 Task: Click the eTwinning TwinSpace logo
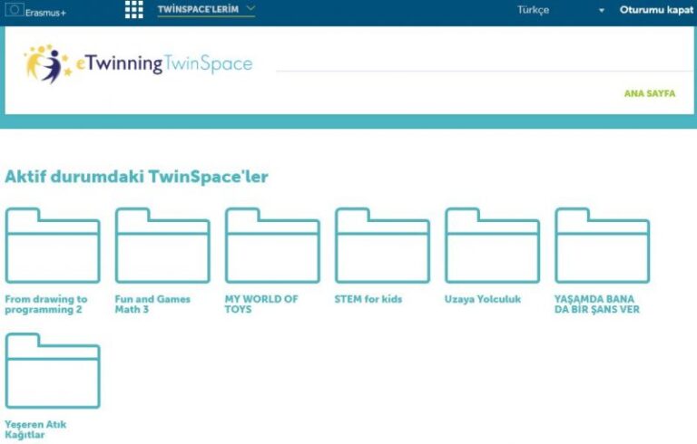coord(139,64)
